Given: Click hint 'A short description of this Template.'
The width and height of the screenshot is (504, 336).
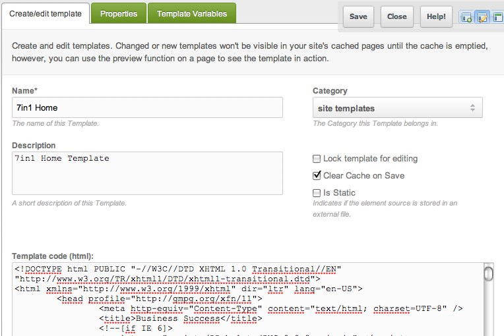Looking at the screenshot, I should [x=69, y=203].
